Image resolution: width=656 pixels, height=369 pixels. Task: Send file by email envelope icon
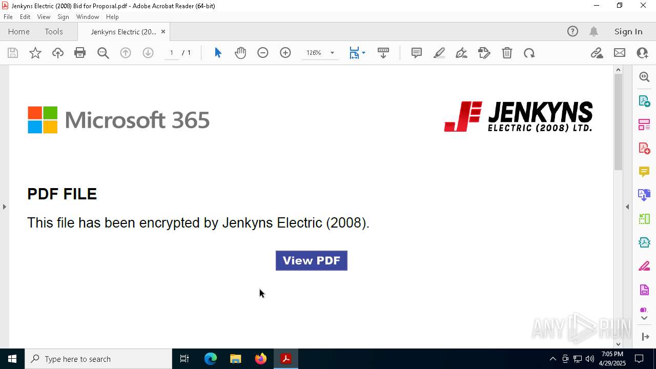coord(620,53)
